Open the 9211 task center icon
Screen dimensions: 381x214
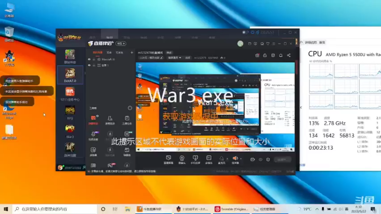coord(70,94)
